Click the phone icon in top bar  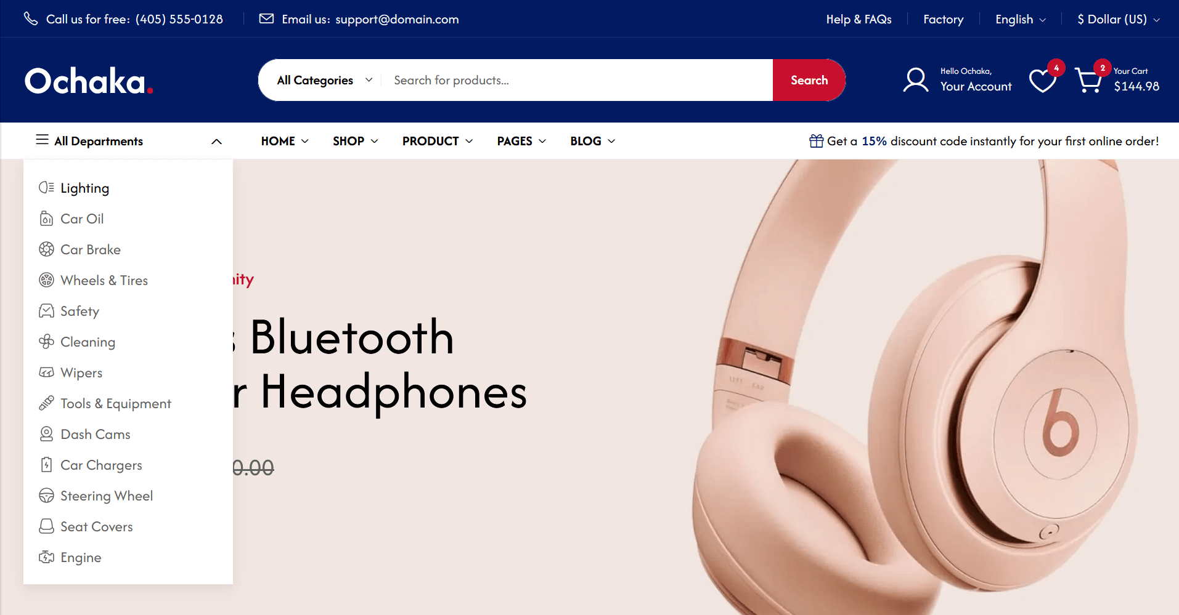(x=31, y=18)
